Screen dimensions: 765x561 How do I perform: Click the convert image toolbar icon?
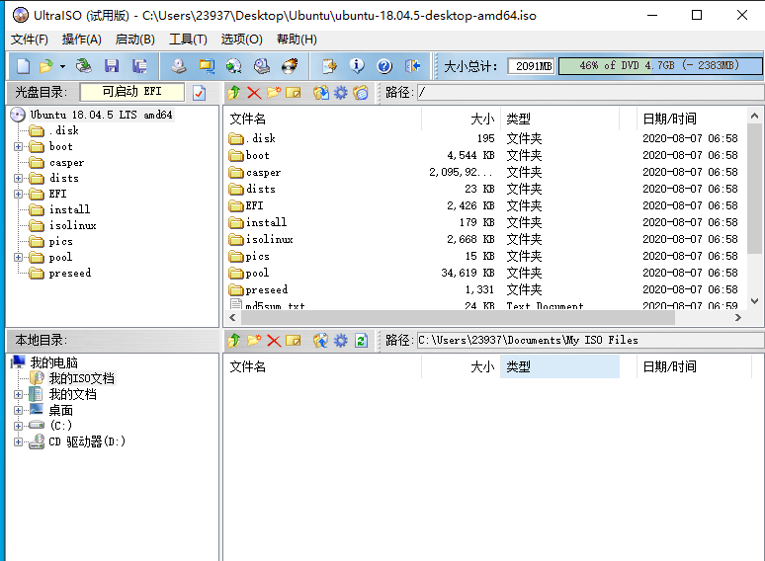point(234,66)
